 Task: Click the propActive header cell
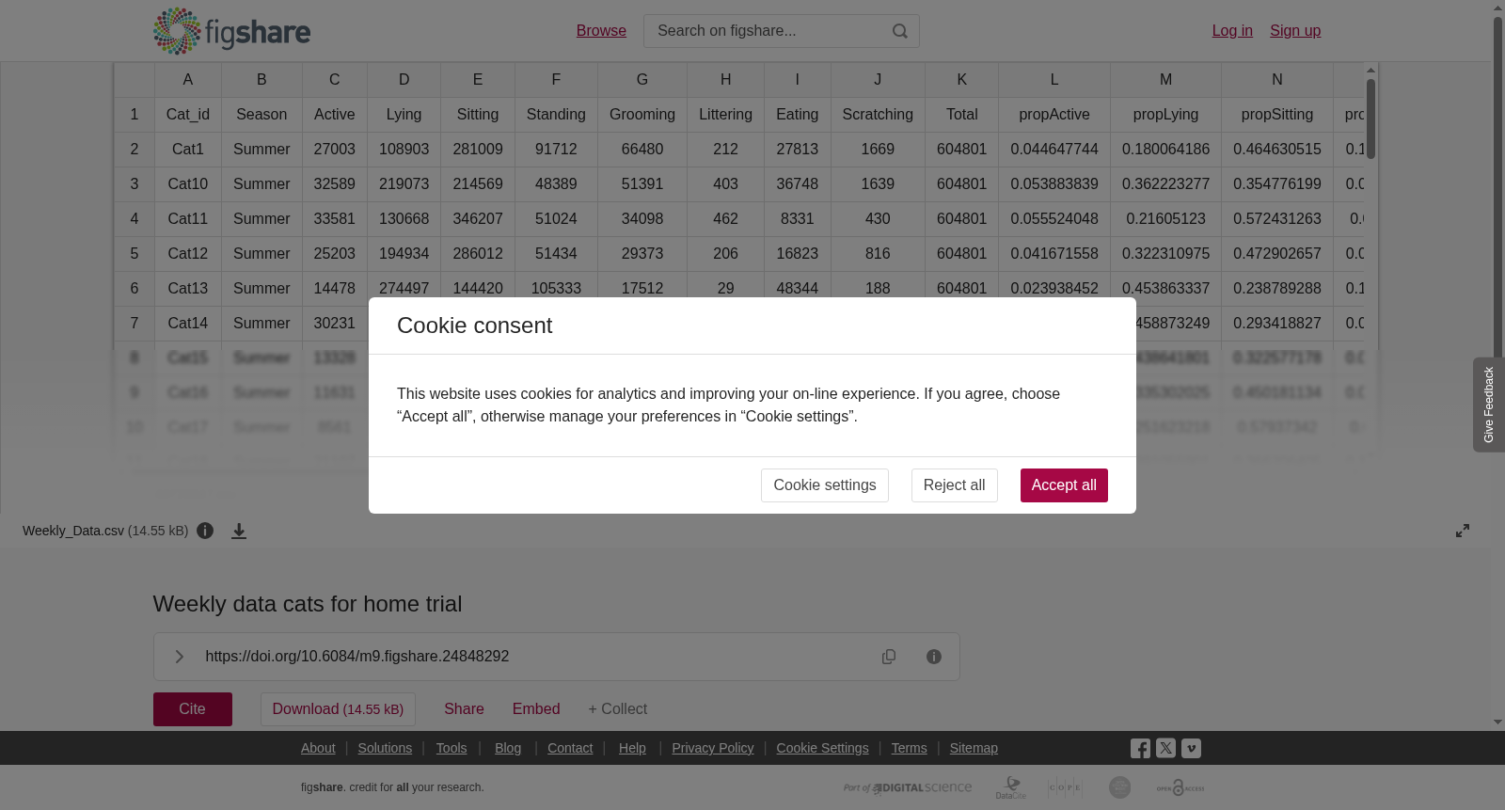coord(1054,115)
